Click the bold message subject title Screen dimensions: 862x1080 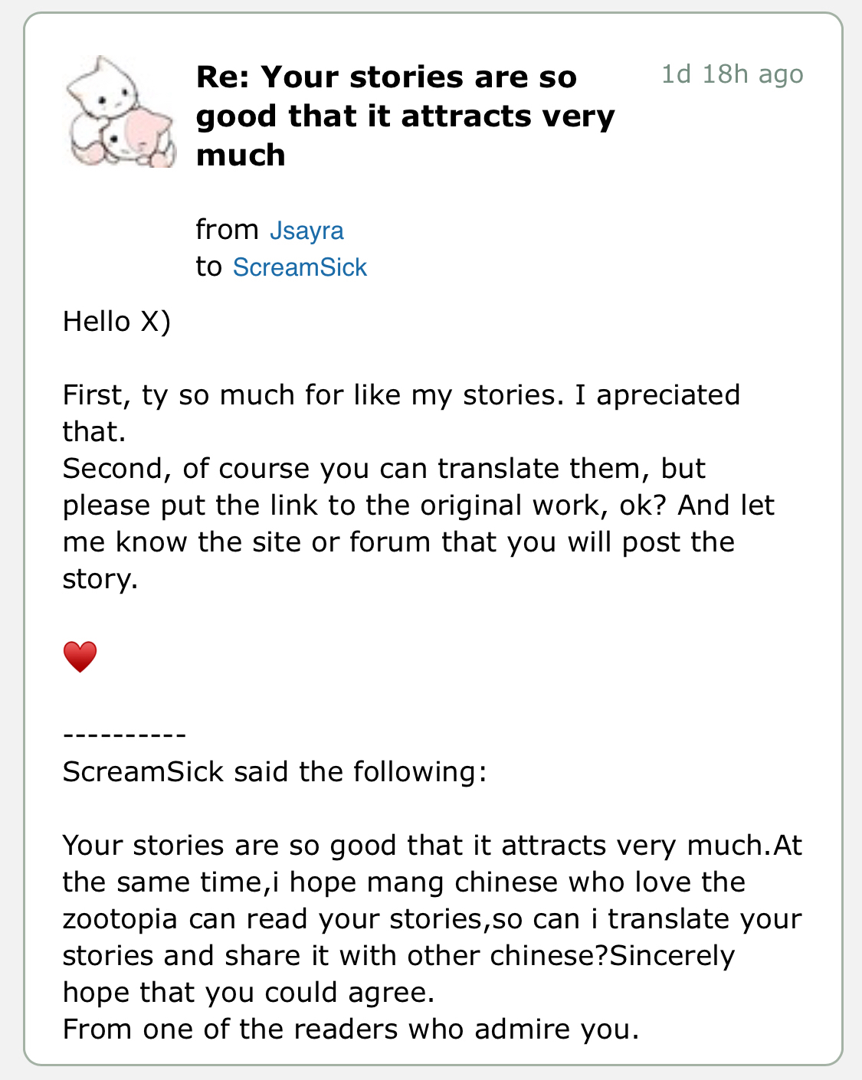tap(405, 116)
